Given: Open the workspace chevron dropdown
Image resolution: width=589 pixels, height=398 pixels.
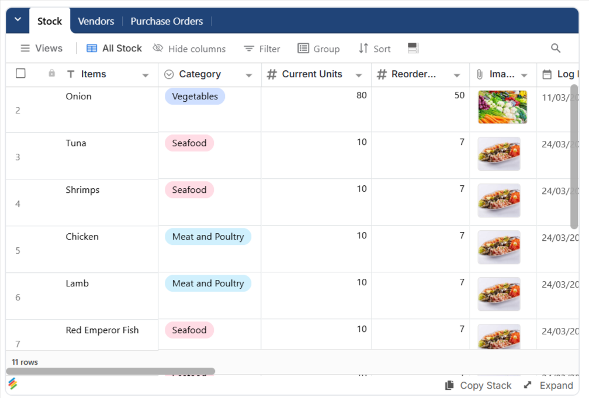Looking at the screenshot, I should point(18,20).
